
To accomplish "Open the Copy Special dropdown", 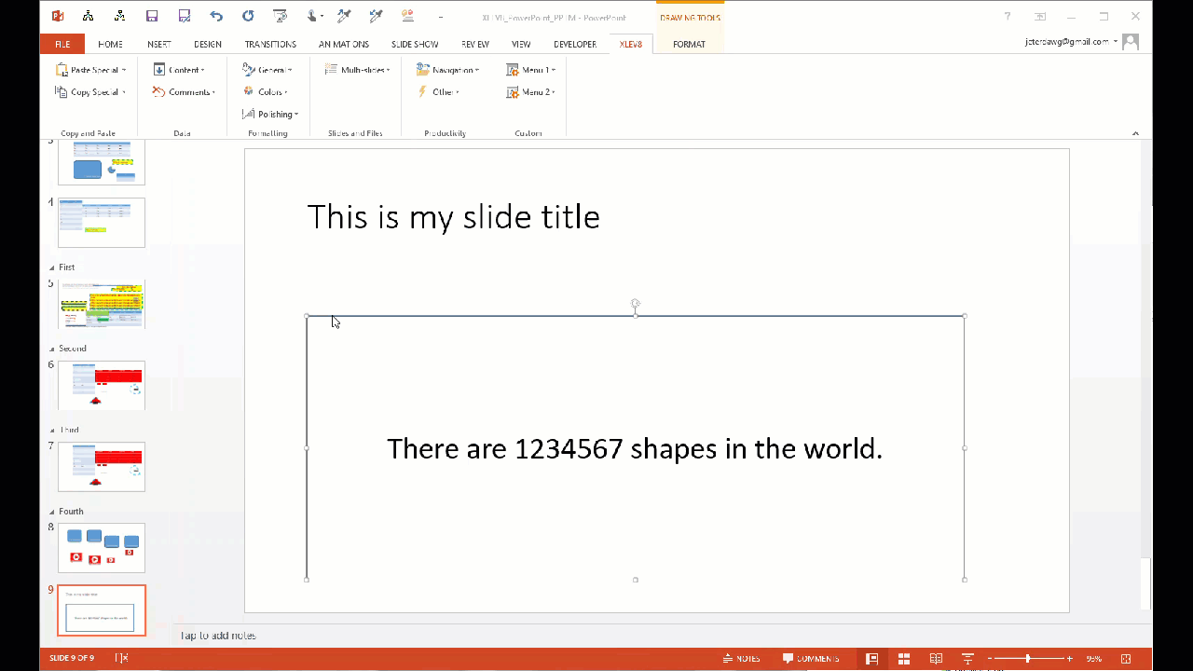I will (x=90, y=92).
